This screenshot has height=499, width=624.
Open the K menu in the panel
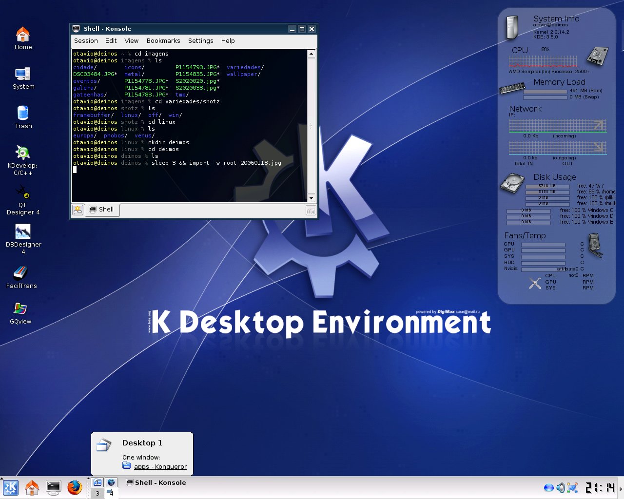pos(11,487)
